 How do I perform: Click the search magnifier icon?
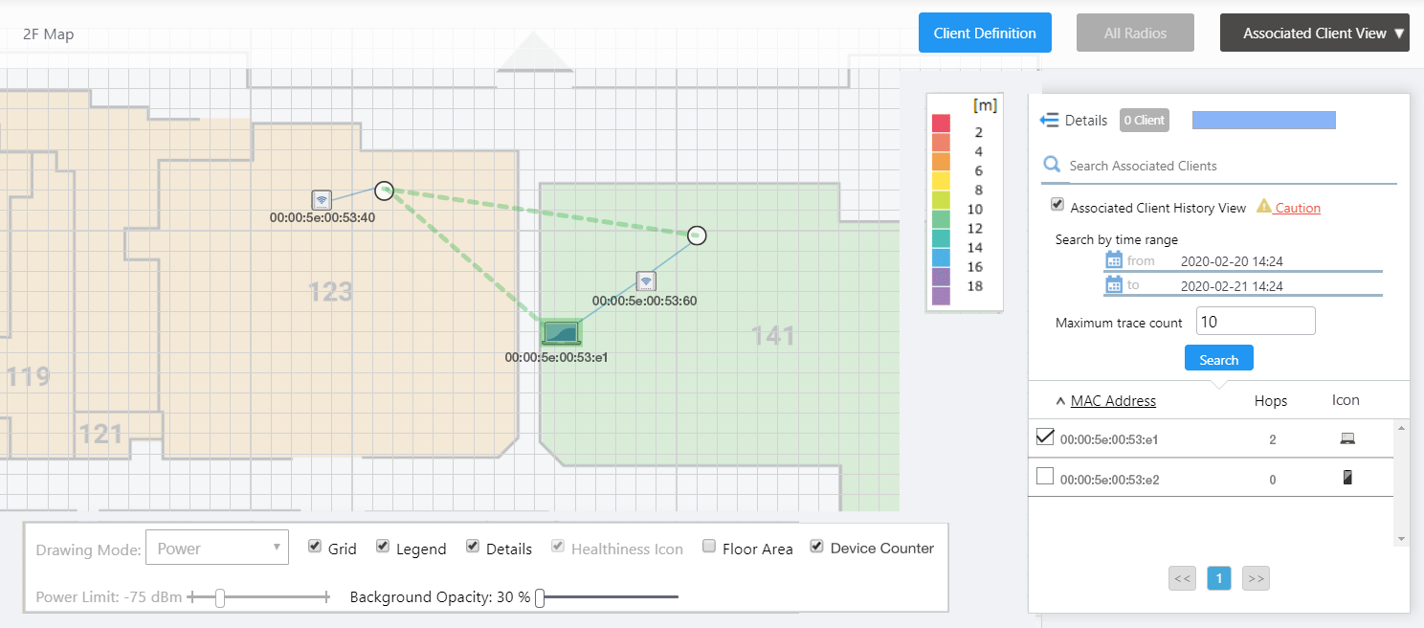click(x=1053, y=165)
